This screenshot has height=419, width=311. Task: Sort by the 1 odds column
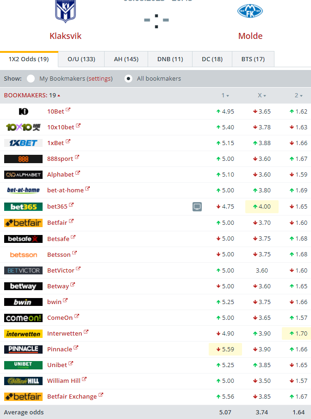coord(225,95)
